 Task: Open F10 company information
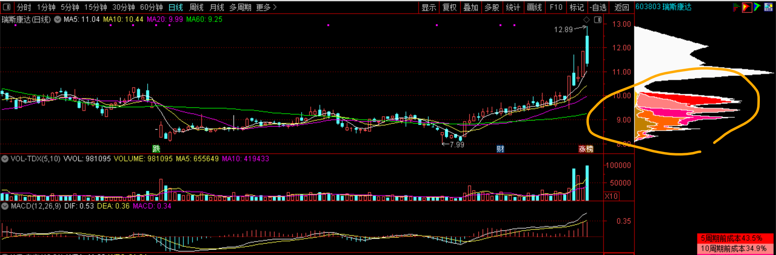coord(556,7)
